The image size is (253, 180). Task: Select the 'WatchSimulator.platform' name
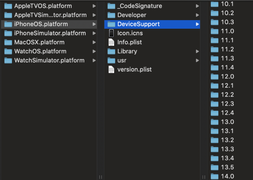pyautogui.click(x=49, y=60)
